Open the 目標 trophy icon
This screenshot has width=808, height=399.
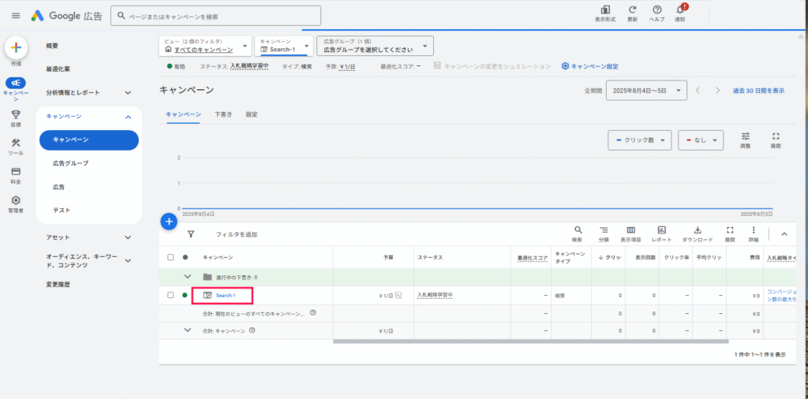tap(16, 115)
